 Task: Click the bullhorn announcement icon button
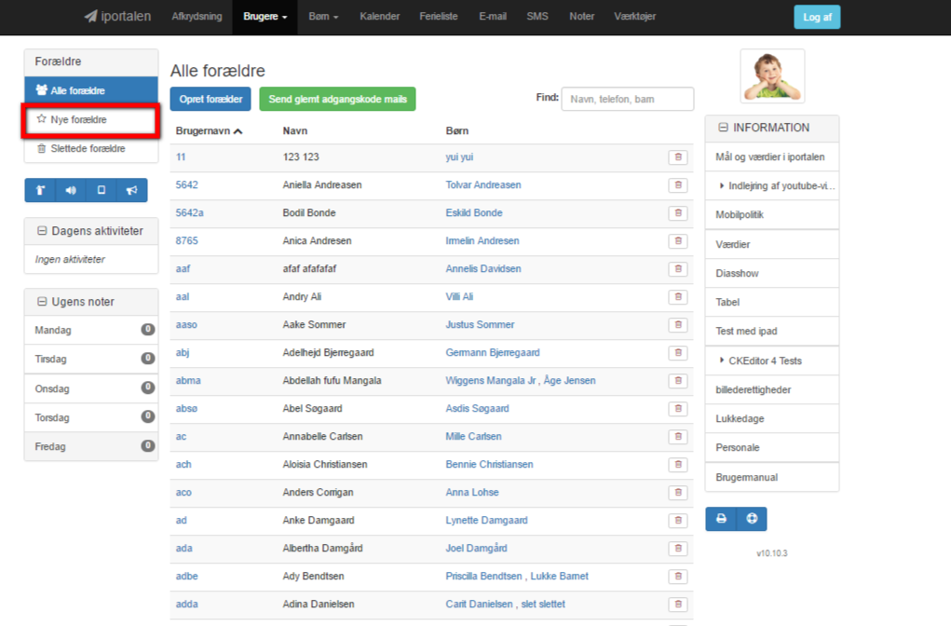[131, 190]
